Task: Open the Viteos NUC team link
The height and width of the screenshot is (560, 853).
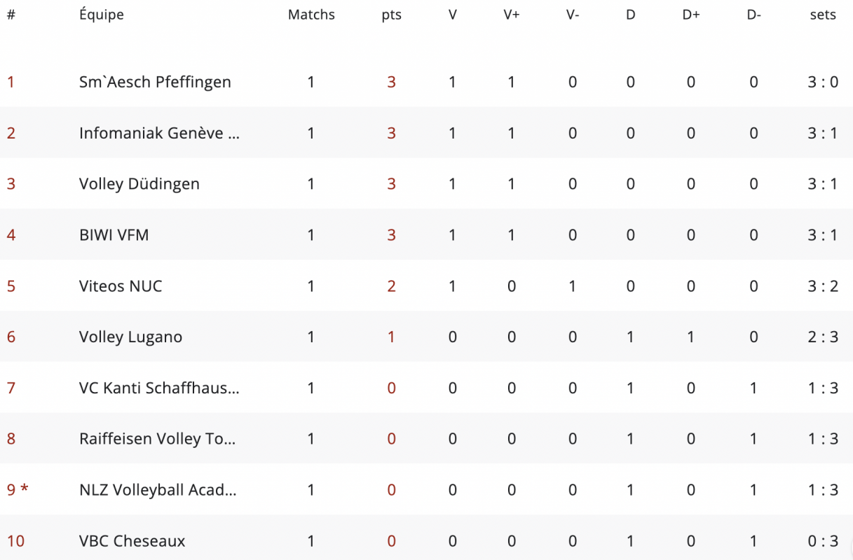Action: point(120,286)
